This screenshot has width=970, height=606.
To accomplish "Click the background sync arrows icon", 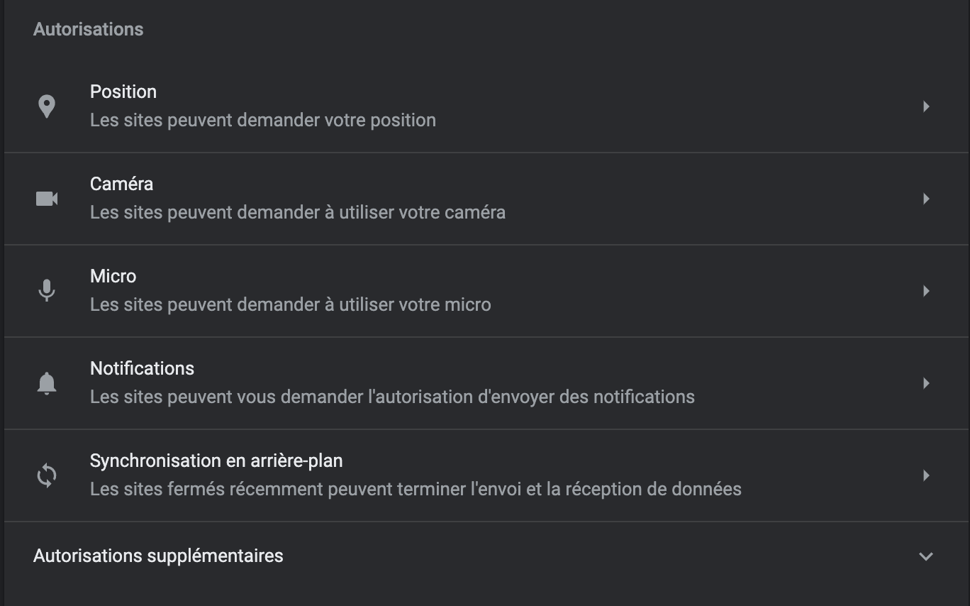I will pyautogui.click(x=47, y=475).
